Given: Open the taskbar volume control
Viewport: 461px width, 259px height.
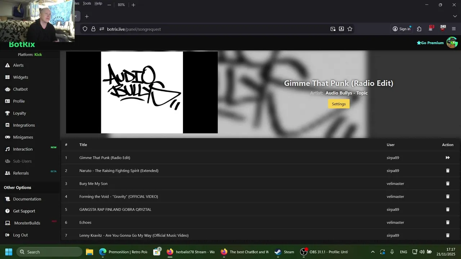Looking at the screenshot, I should 422,252.
